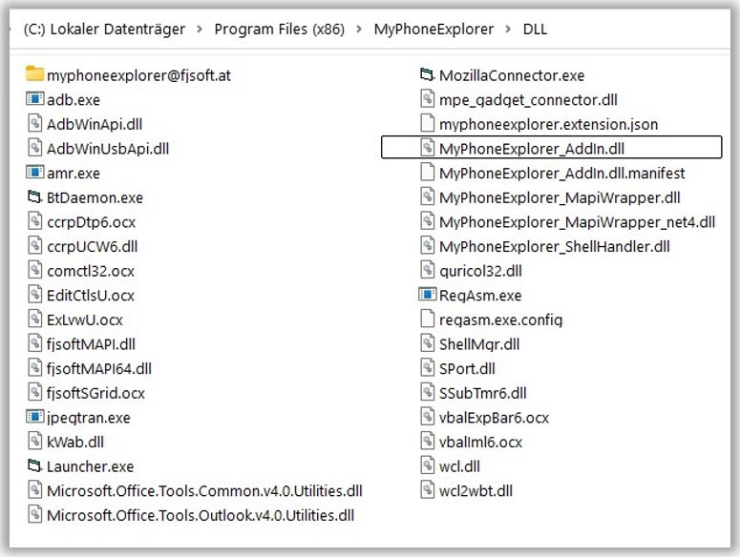Select file name MyPhoneExplorer_MapiWrapper.dll
Viewport: 740px width, 557px height.
coord(560,198)
